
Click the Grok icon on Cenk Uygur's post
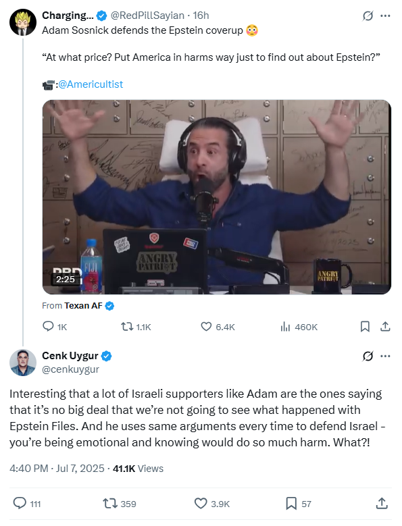click(368, 356)
